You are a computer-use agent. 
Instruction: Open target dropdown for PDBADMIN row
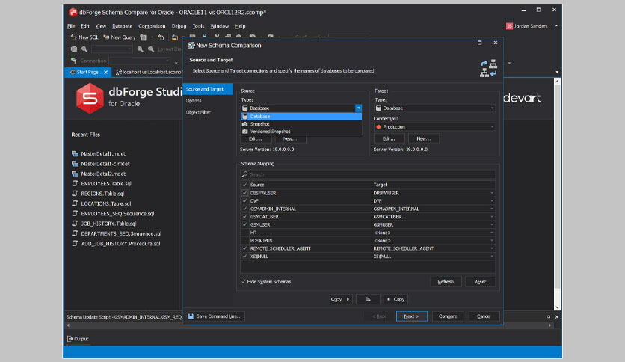(492, 240)
